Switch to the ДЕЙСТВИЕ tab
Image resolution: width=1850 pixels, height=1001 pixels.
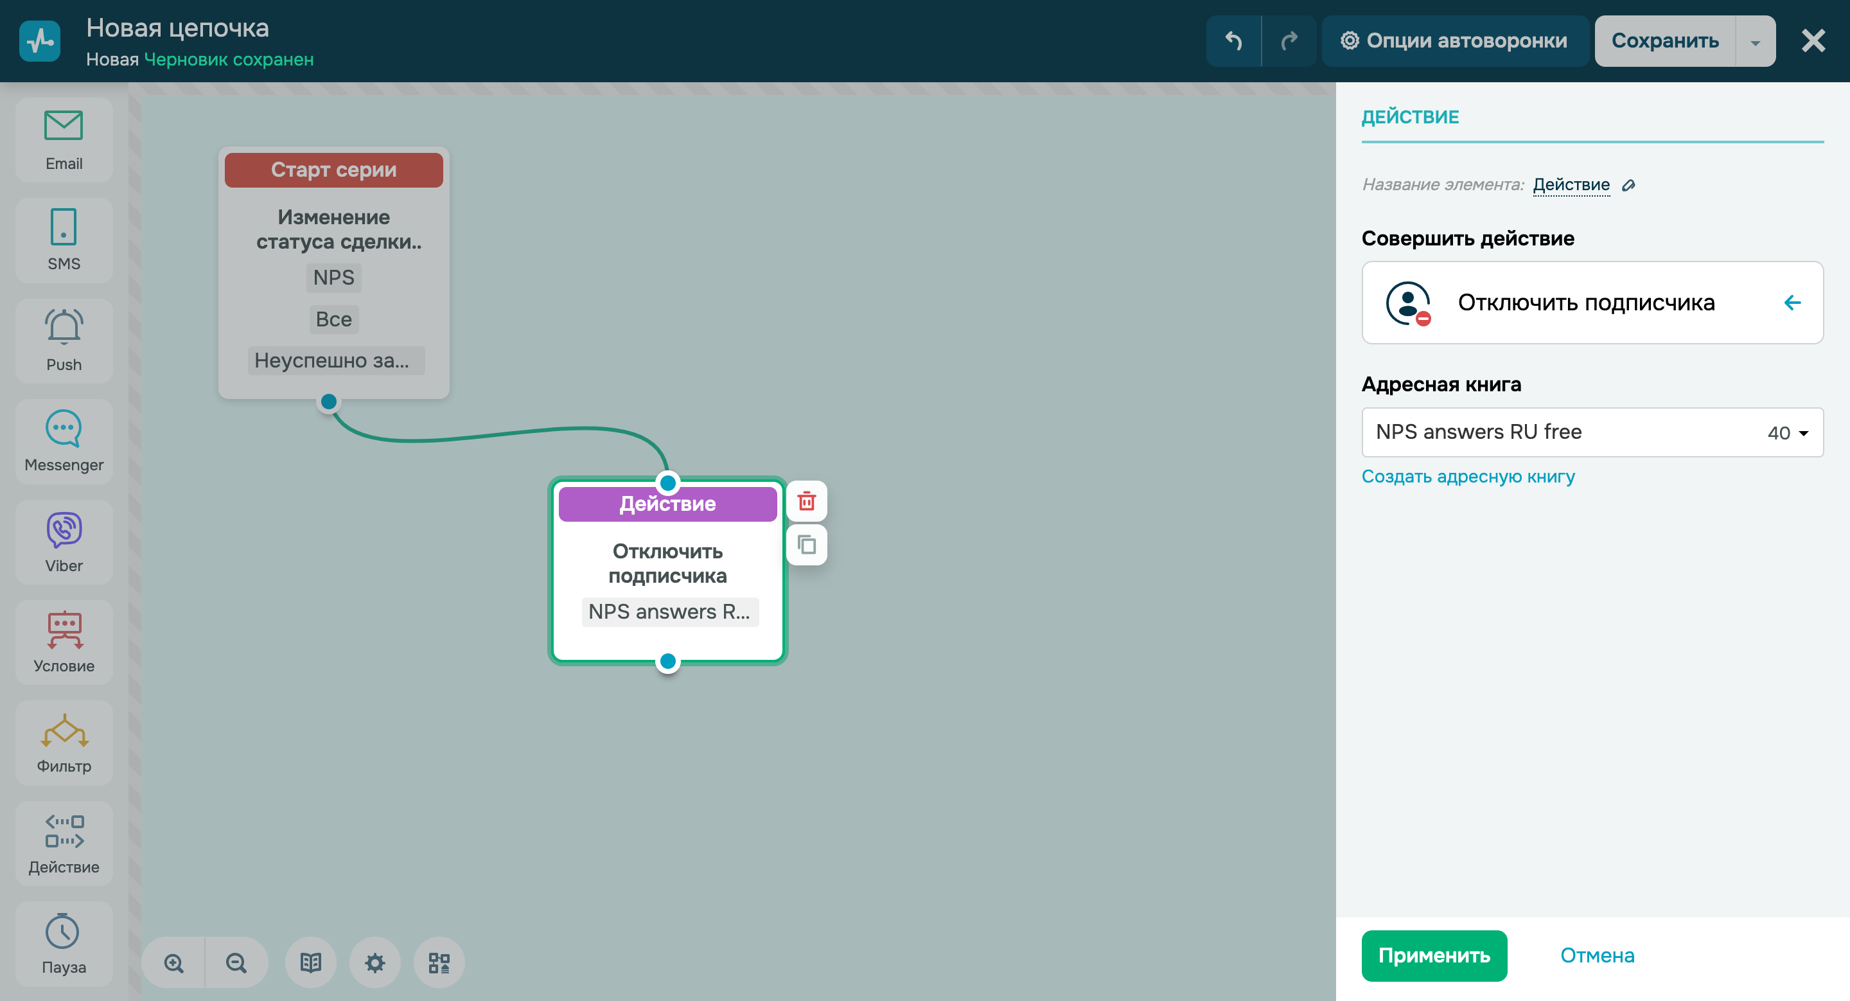1410,117
